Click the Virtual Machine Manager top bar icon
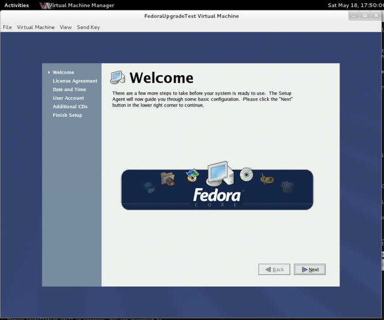 (x=46, y=5)
